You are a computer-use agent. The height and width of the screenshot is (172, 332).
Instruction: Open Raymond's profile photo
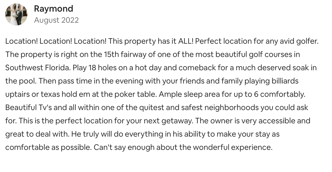16,14
